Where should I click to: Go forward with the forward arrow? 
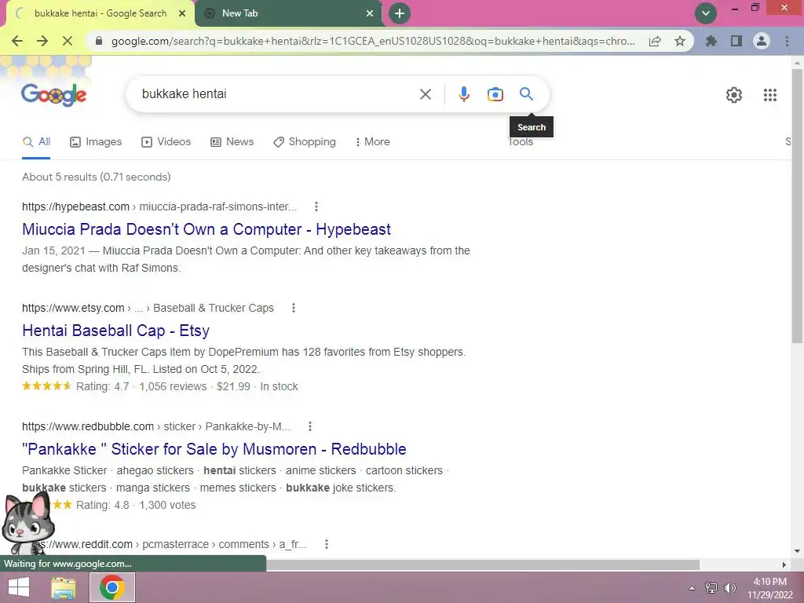(x=42, y=41)
